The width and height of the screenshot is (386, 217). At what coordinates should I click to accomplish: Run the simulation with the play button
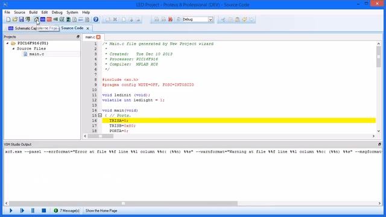(x=11, y=210)
